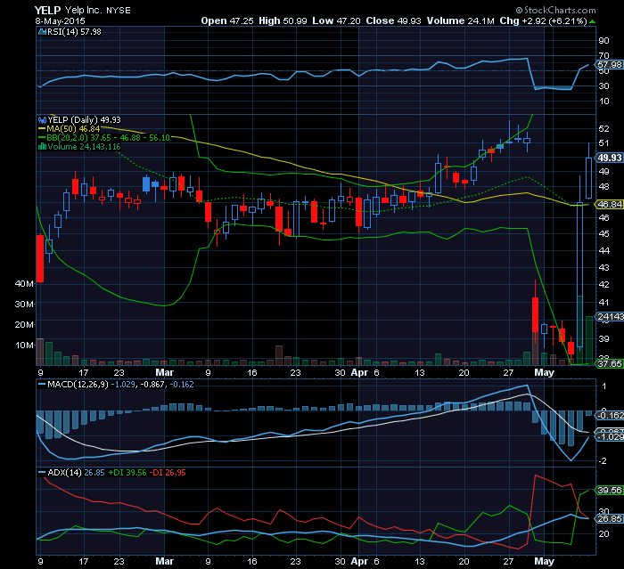
Task: Click the -2 label on MACD scale
Action: 603,461
